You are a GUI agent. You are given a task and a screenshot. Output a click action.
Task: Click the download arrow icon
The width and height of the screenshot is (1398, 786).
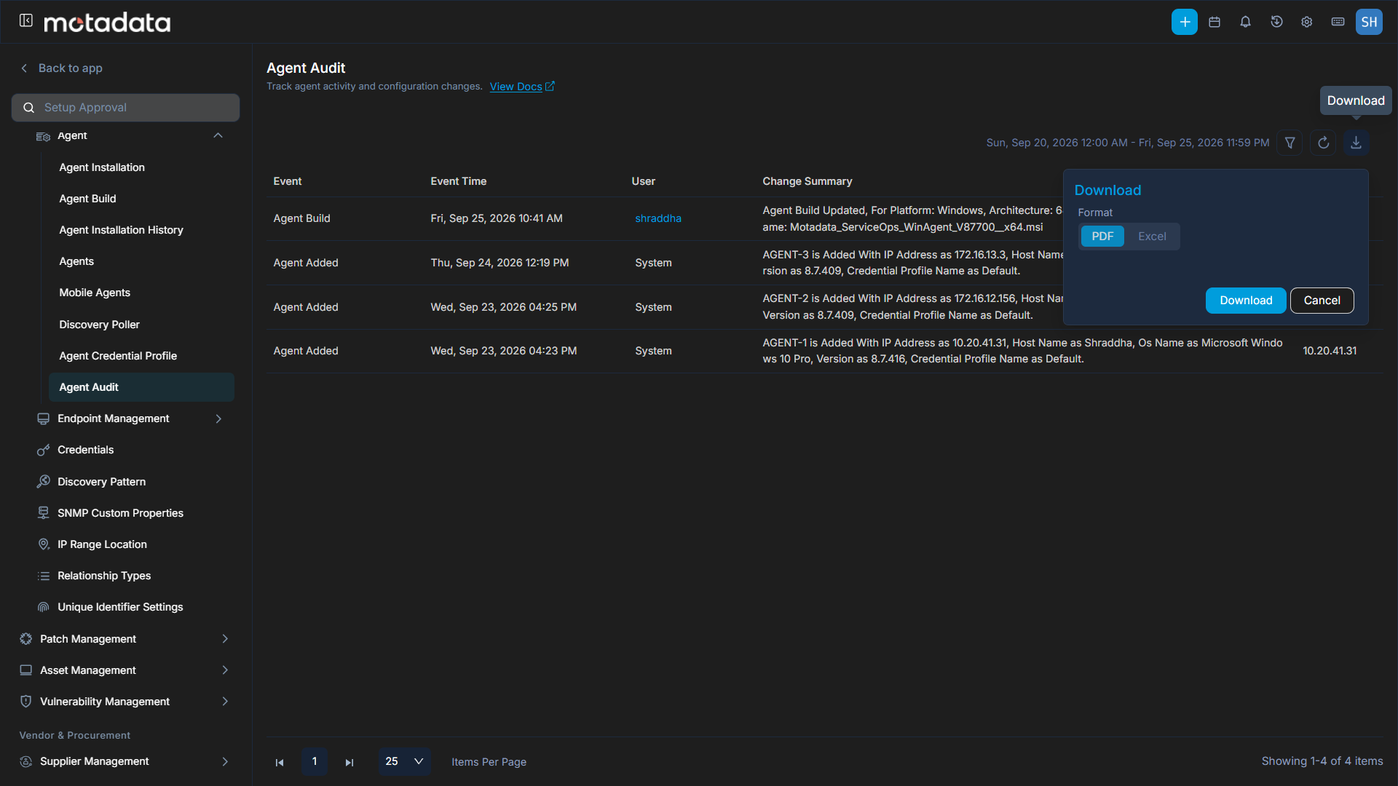[1356, 143]
